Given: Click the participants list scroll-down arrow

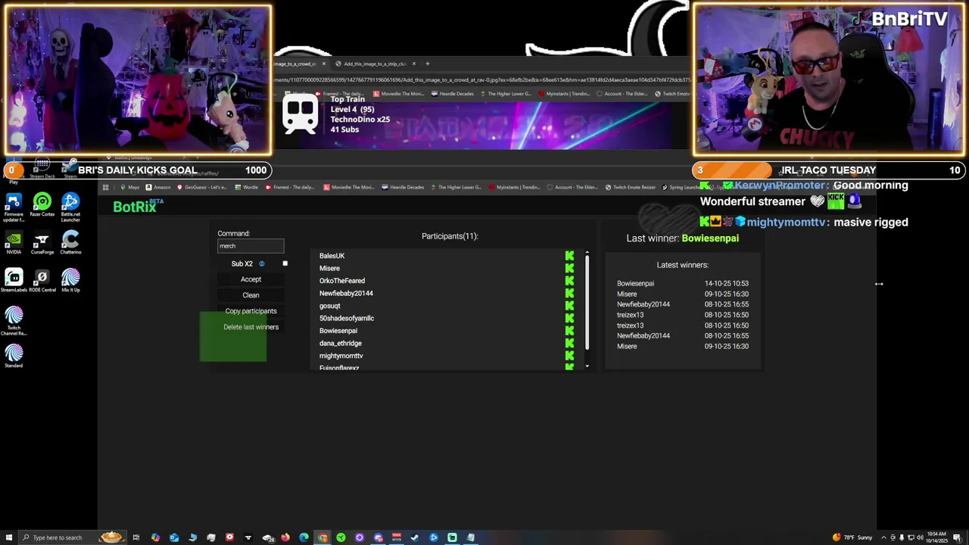Looking at the screenshot, I should [x=587, y=366].
